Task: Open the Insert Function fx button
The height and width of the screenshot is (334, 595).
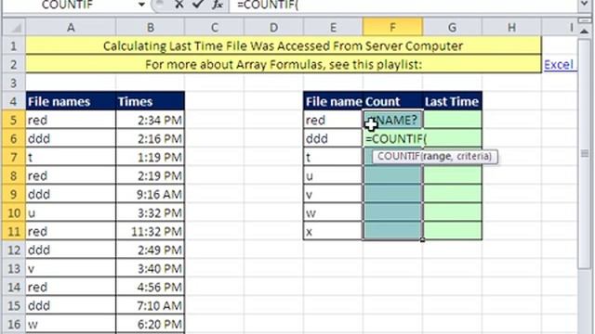Action: [217, 5]
